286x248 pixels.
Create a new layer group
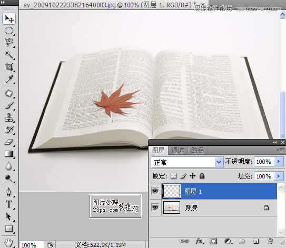pyautogui.click(x=242, y=241)
